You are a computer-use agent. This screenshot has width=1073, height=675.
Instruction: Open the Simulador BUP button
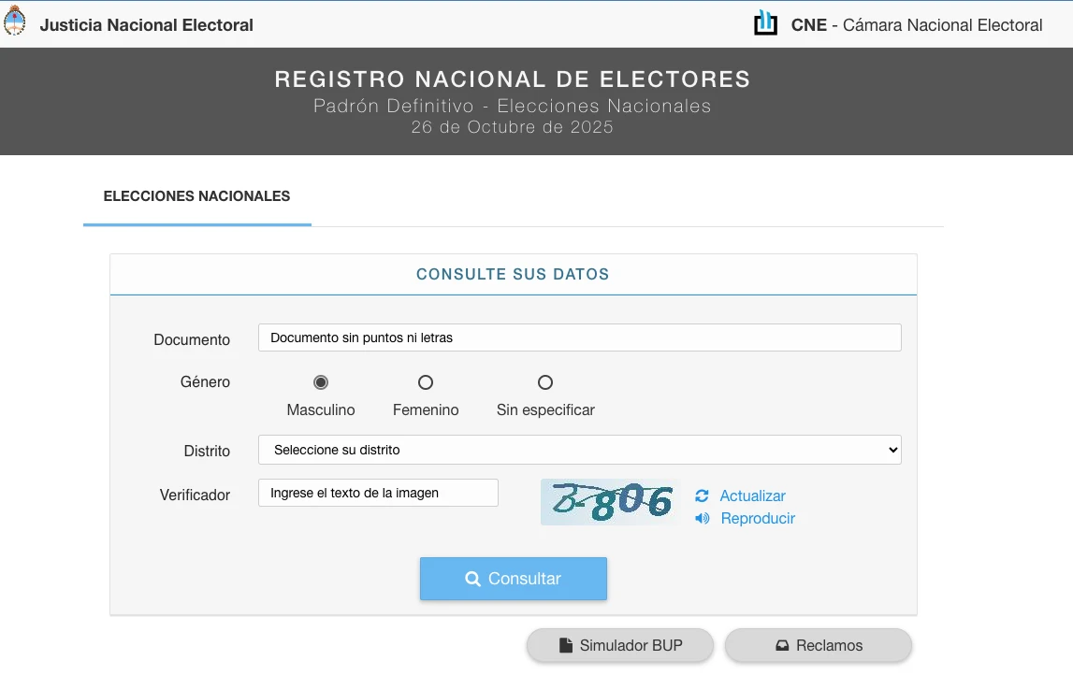pos(620,645)
